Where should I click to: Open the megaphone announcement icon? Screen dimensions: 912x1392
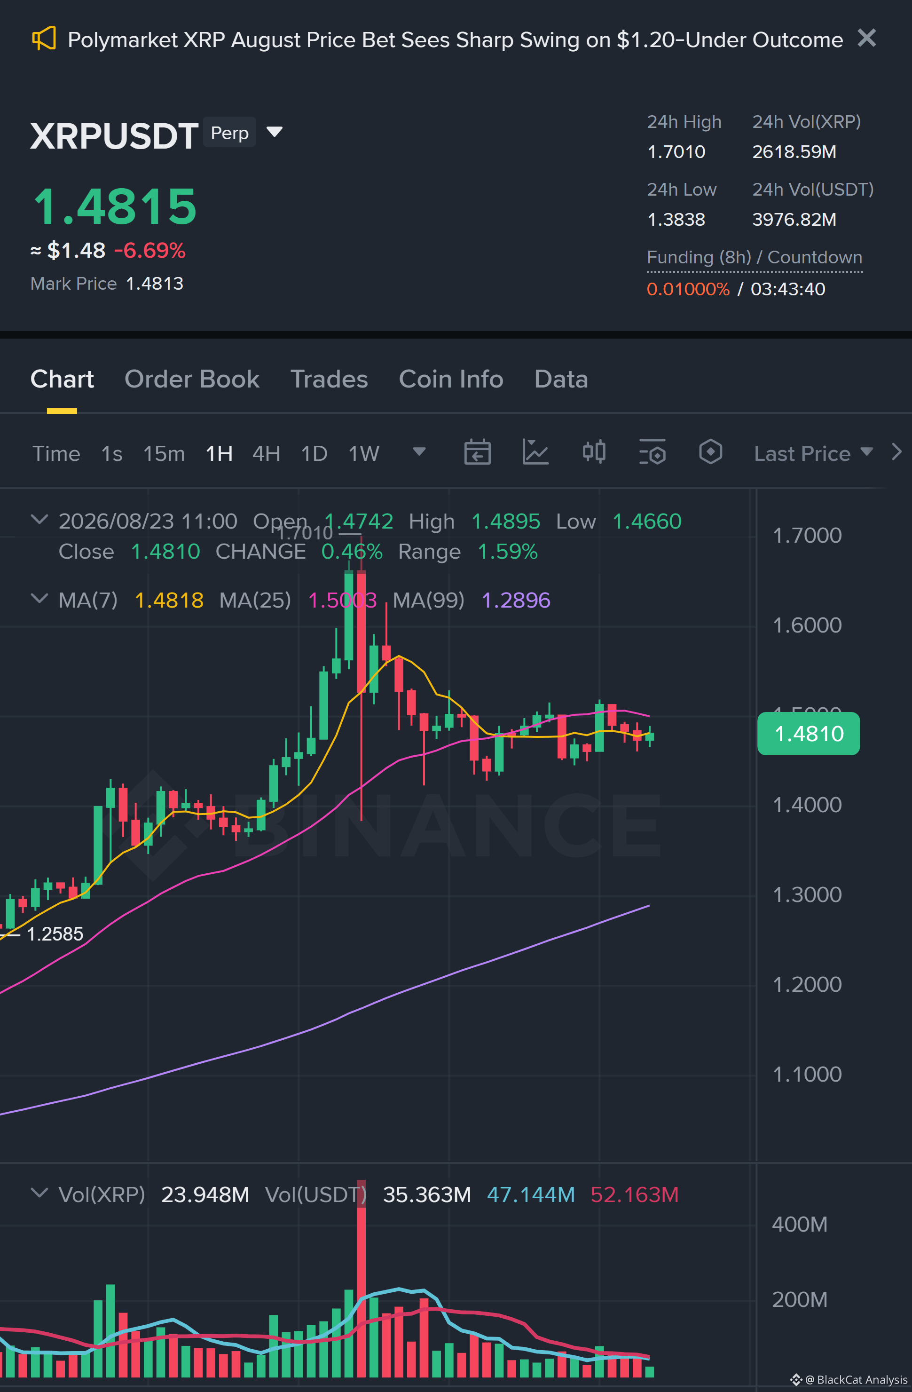point(44,39)
